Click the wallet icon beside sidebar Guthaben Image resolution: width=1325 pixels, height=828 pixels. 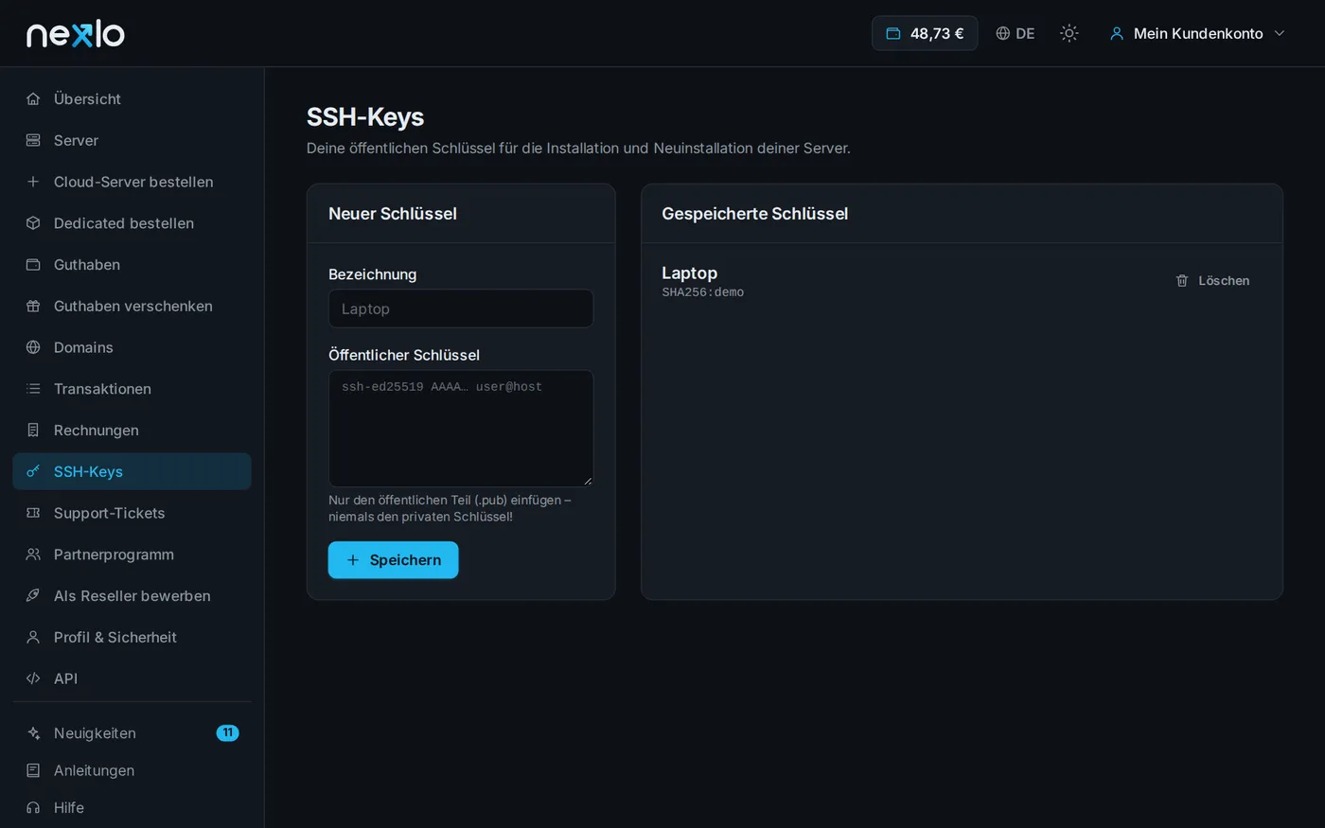click(33, 265)
